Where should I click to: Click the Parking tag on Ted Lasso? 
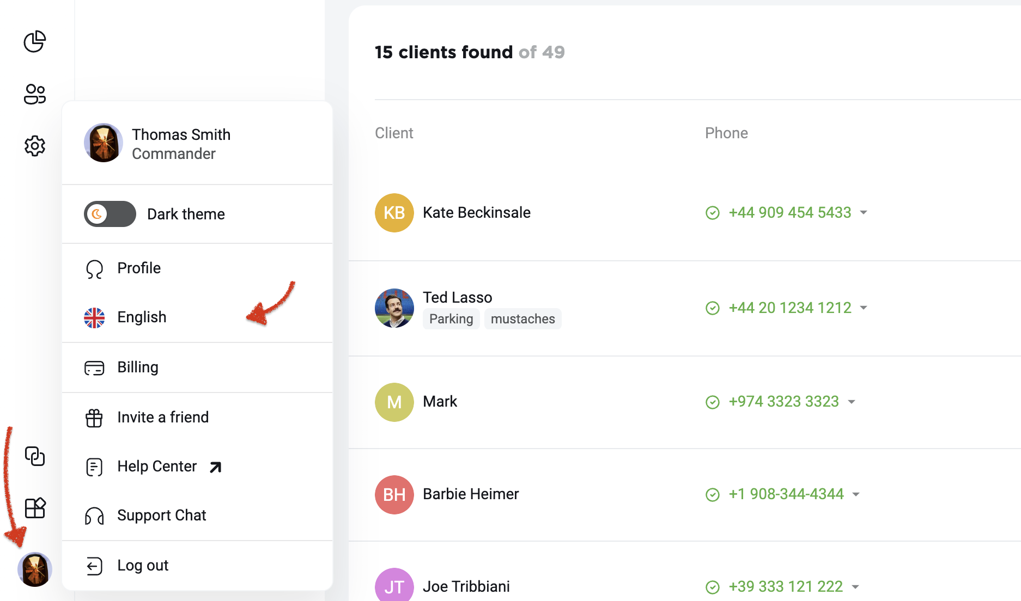(451, 319)
